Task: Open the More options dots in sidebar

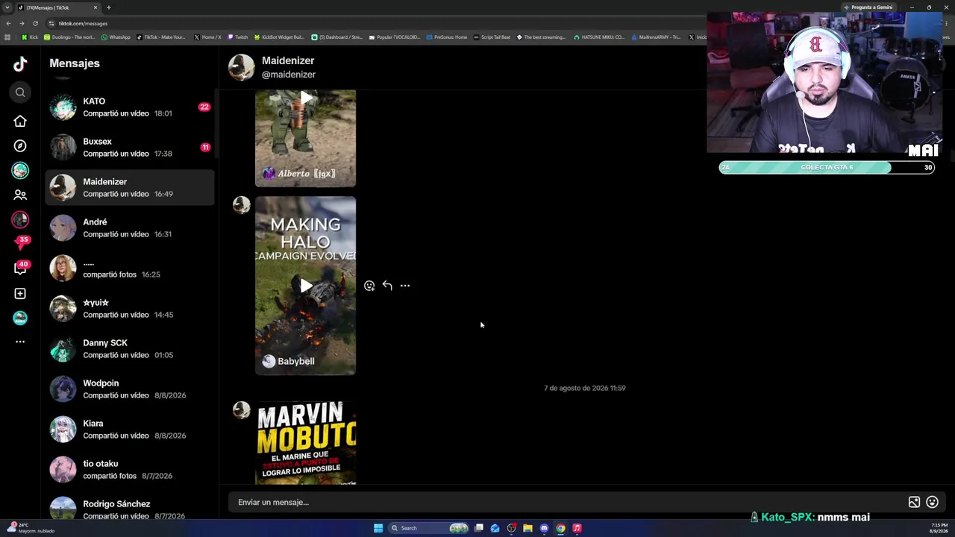Action: click(x=20, y=342)
